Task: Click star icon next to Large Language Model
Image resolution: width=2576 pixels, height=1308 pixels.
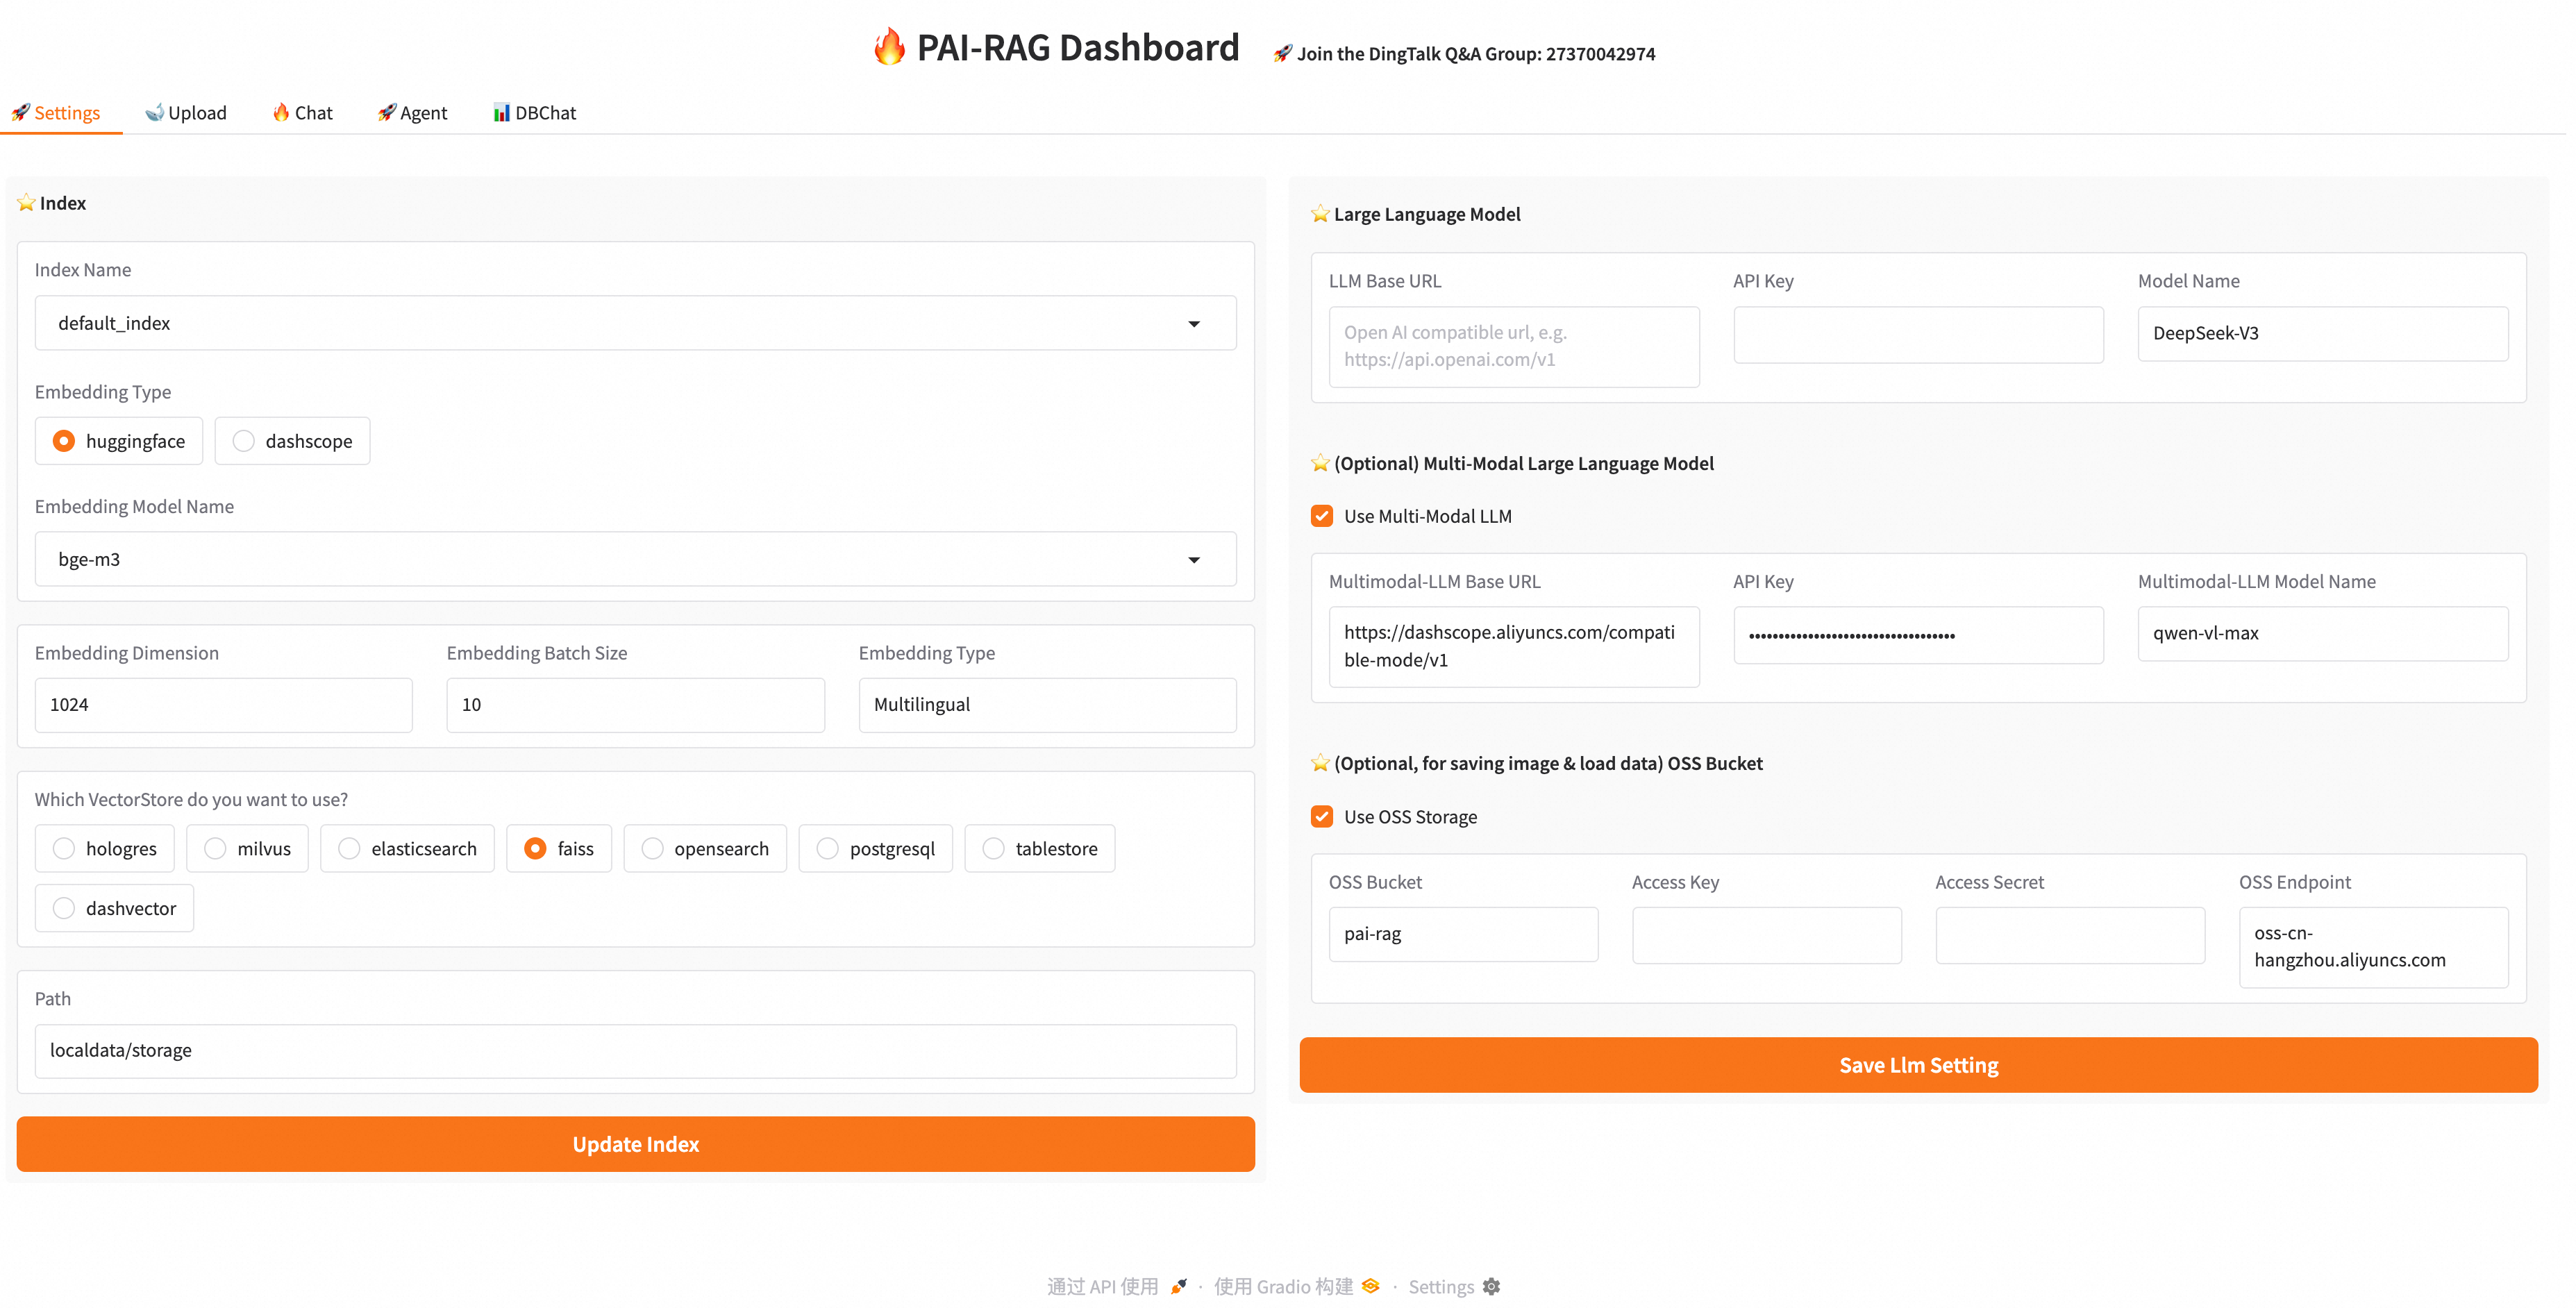Action: point(1320,214)
